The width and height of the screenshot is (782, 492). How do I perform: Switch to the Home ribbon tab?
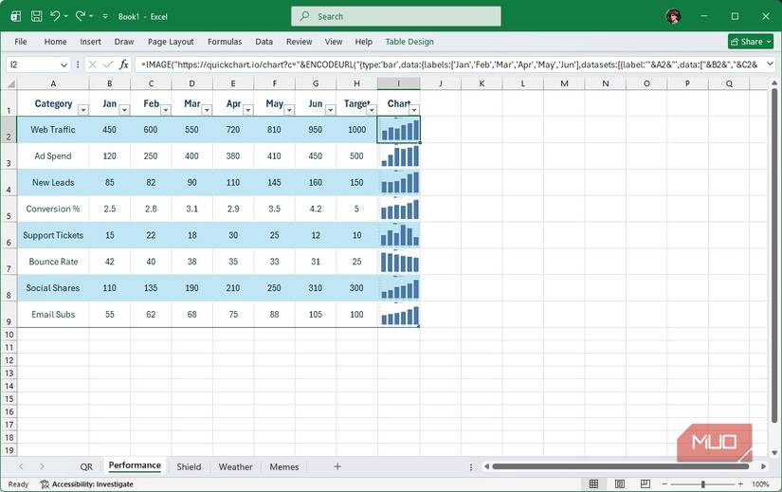(x=55, y=42)
